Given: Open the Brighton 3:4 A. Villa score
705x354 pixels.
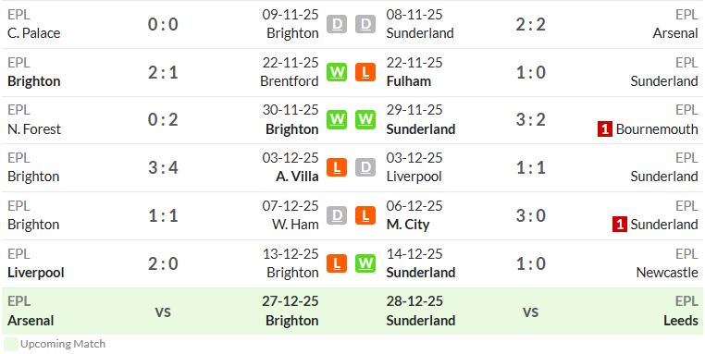Looking at the screenshot, I should point(163,167).
